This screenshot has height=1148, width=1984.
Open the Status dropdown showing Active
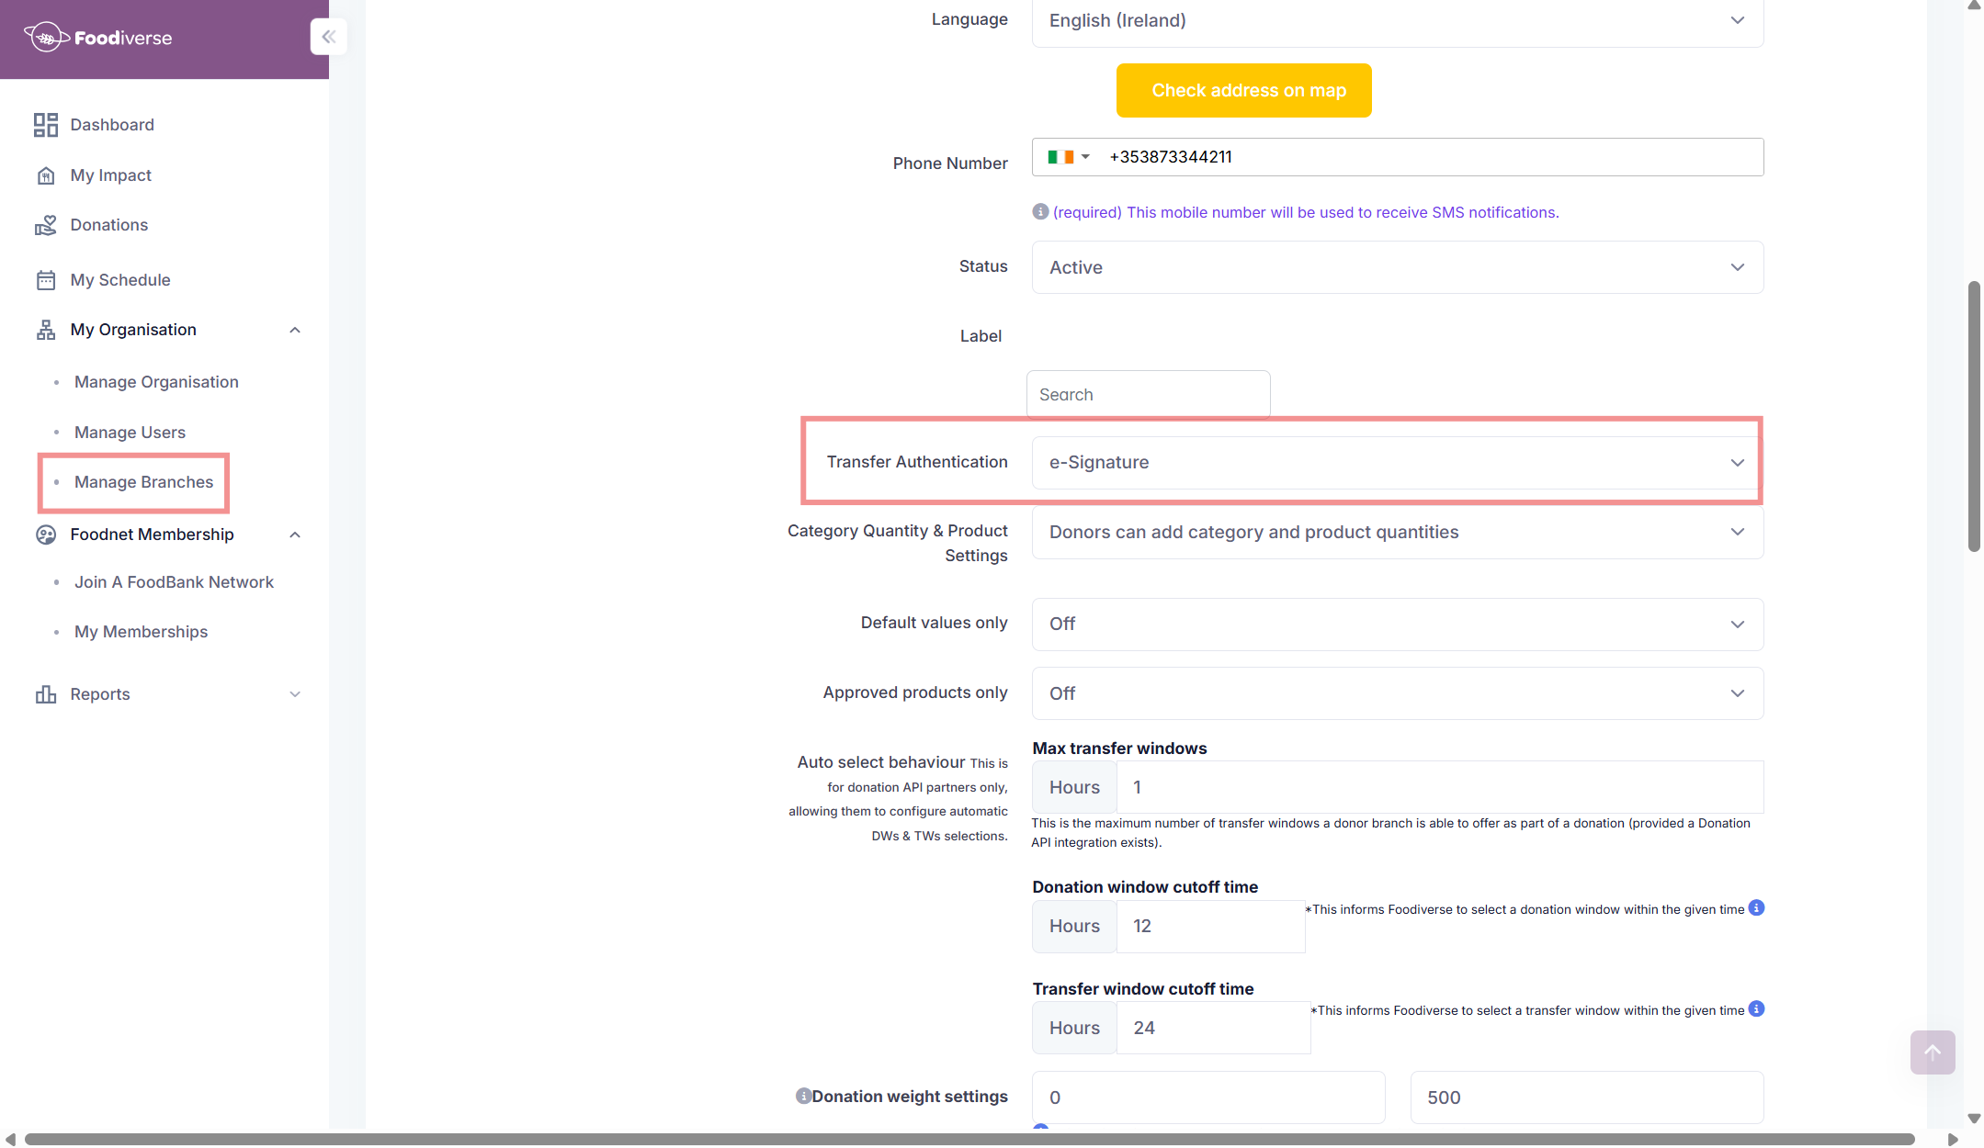pos(1396,267)
